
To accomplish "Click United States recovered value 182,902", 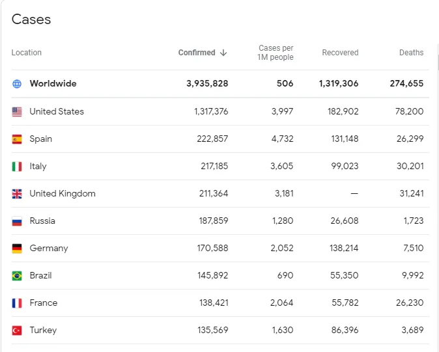I will (x=343, y=111).
